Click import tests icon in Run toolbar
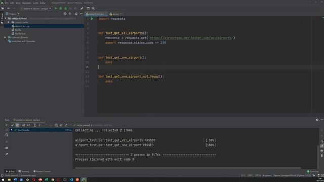Viewport: 324px width, 182px height. click(x=61, y=125)
